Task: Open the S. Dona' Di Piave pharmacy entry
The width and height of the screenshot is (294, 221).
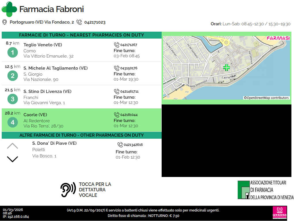Action: (x=54, y=143)
